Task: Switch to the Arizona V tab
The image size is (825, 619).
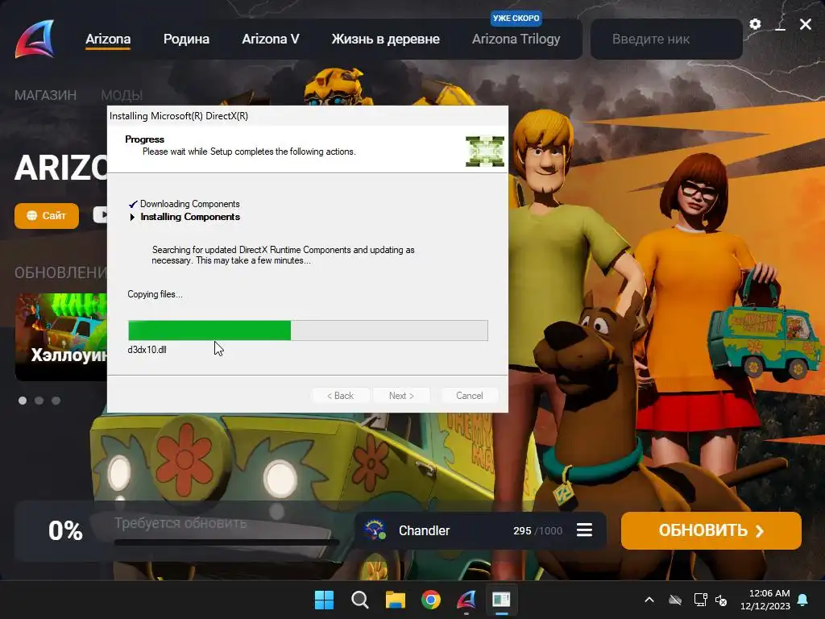Action: [x=271, y=39]
